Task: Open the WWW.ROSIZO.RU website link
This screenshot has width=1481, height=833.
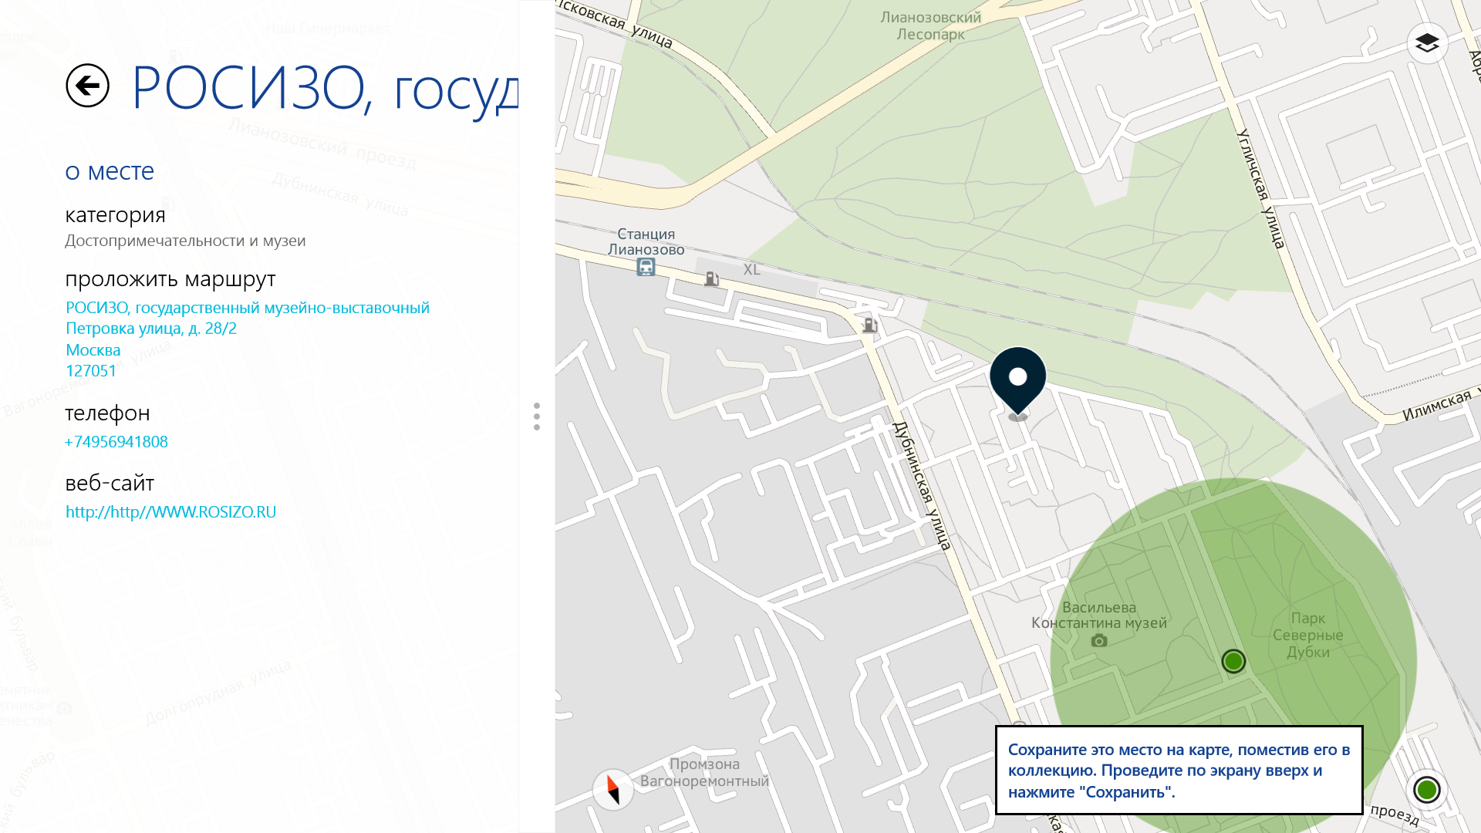Action: (x=171, y=512)
